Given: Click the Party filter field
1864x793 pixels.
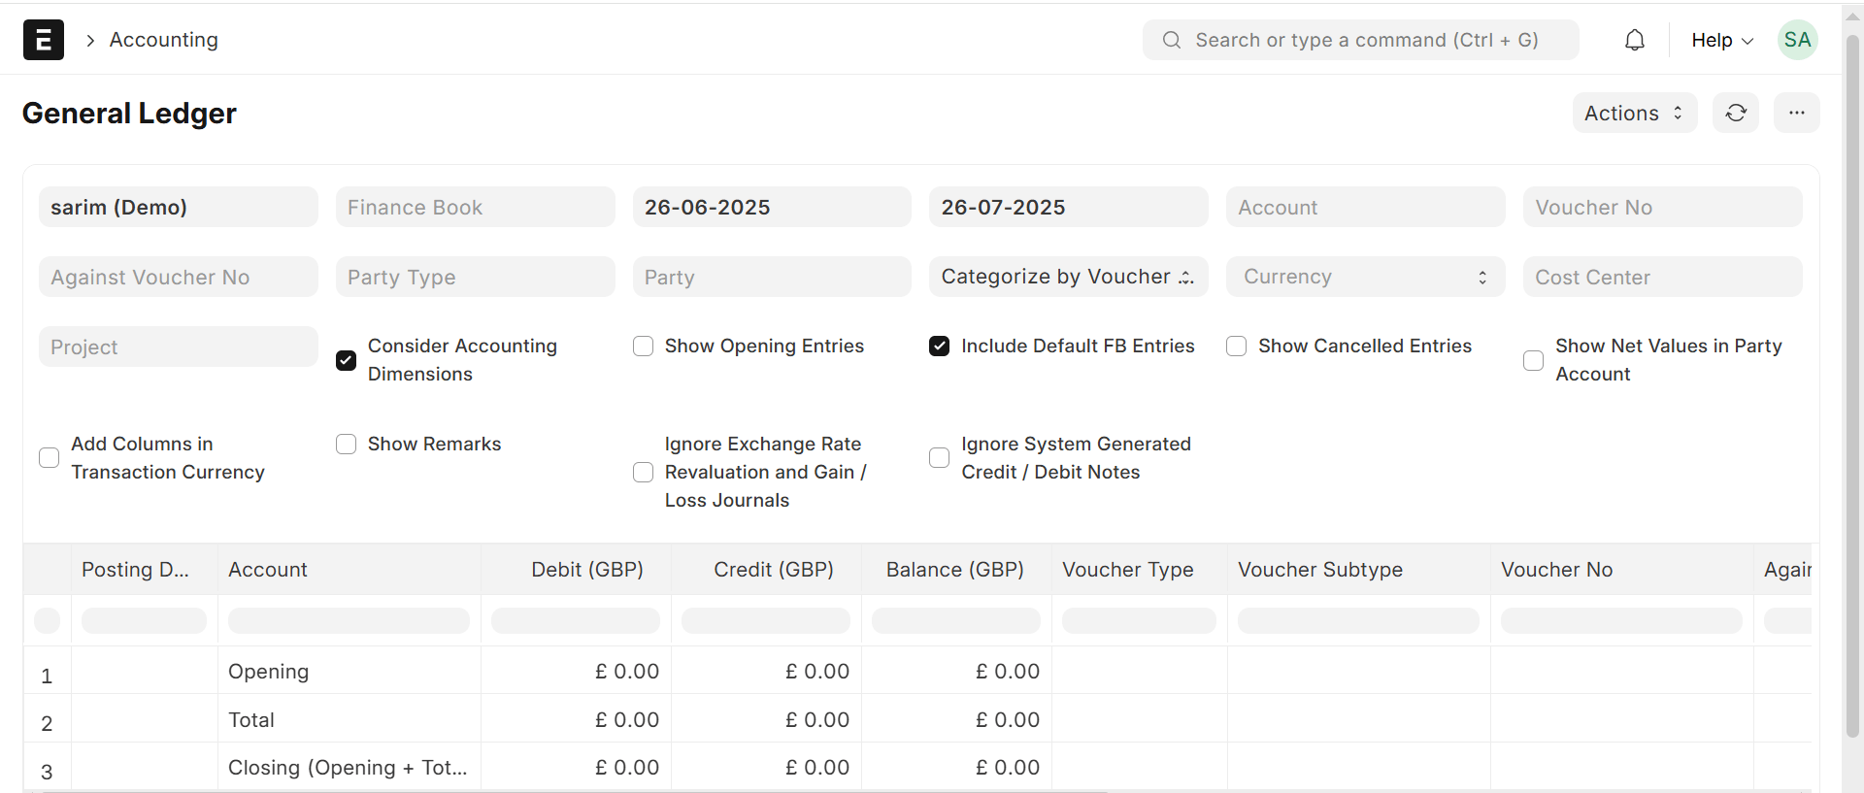Looking at the screenshot, I should pos(772,277).
